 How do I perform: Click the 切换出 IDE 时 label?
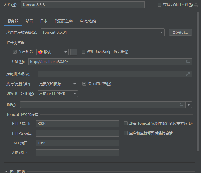(x=20, y=94)
